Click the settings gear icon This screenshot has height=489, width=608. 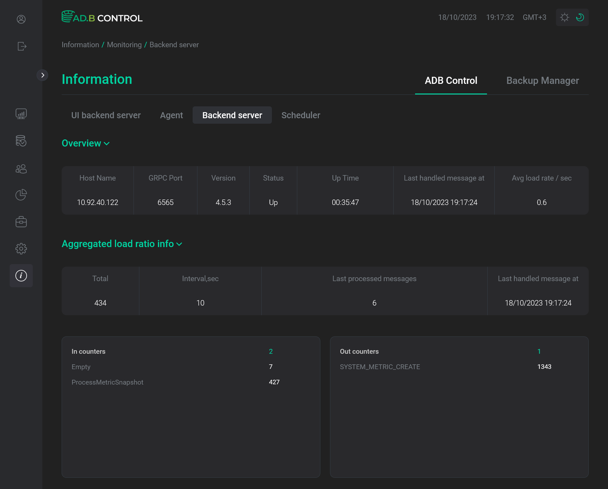(x=21, y=248)
